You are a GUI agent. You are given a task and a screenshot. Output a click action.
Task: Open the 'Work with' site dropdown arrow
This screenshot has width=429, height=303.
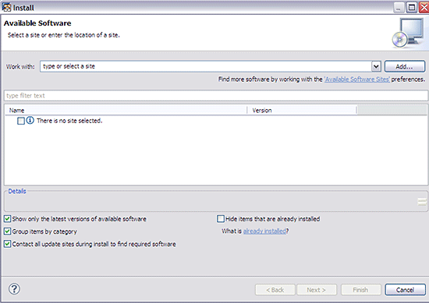tap(376, 66)
